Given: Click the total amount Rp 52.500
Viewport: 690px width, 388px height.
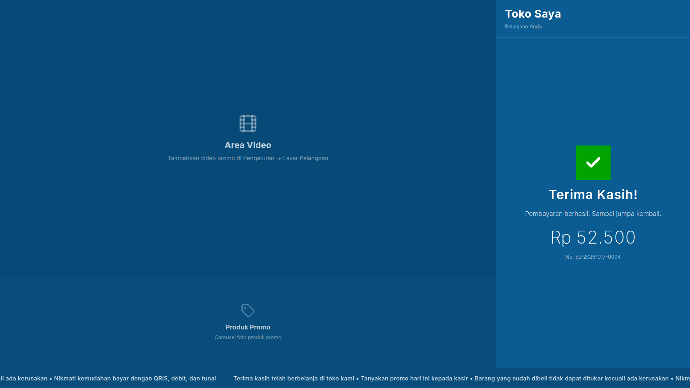Looking at the screenshot, I should click(593, 237).
